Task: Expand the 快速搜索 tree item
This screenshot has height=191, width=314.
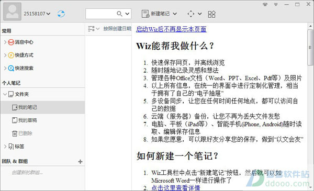Action: click(x=5, y=68)
